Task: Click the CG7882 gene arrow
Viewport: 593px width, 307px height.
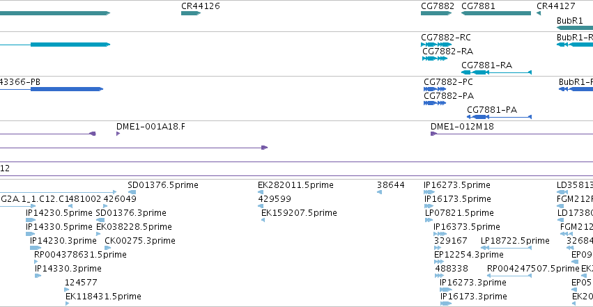Action: click(436, 13)
